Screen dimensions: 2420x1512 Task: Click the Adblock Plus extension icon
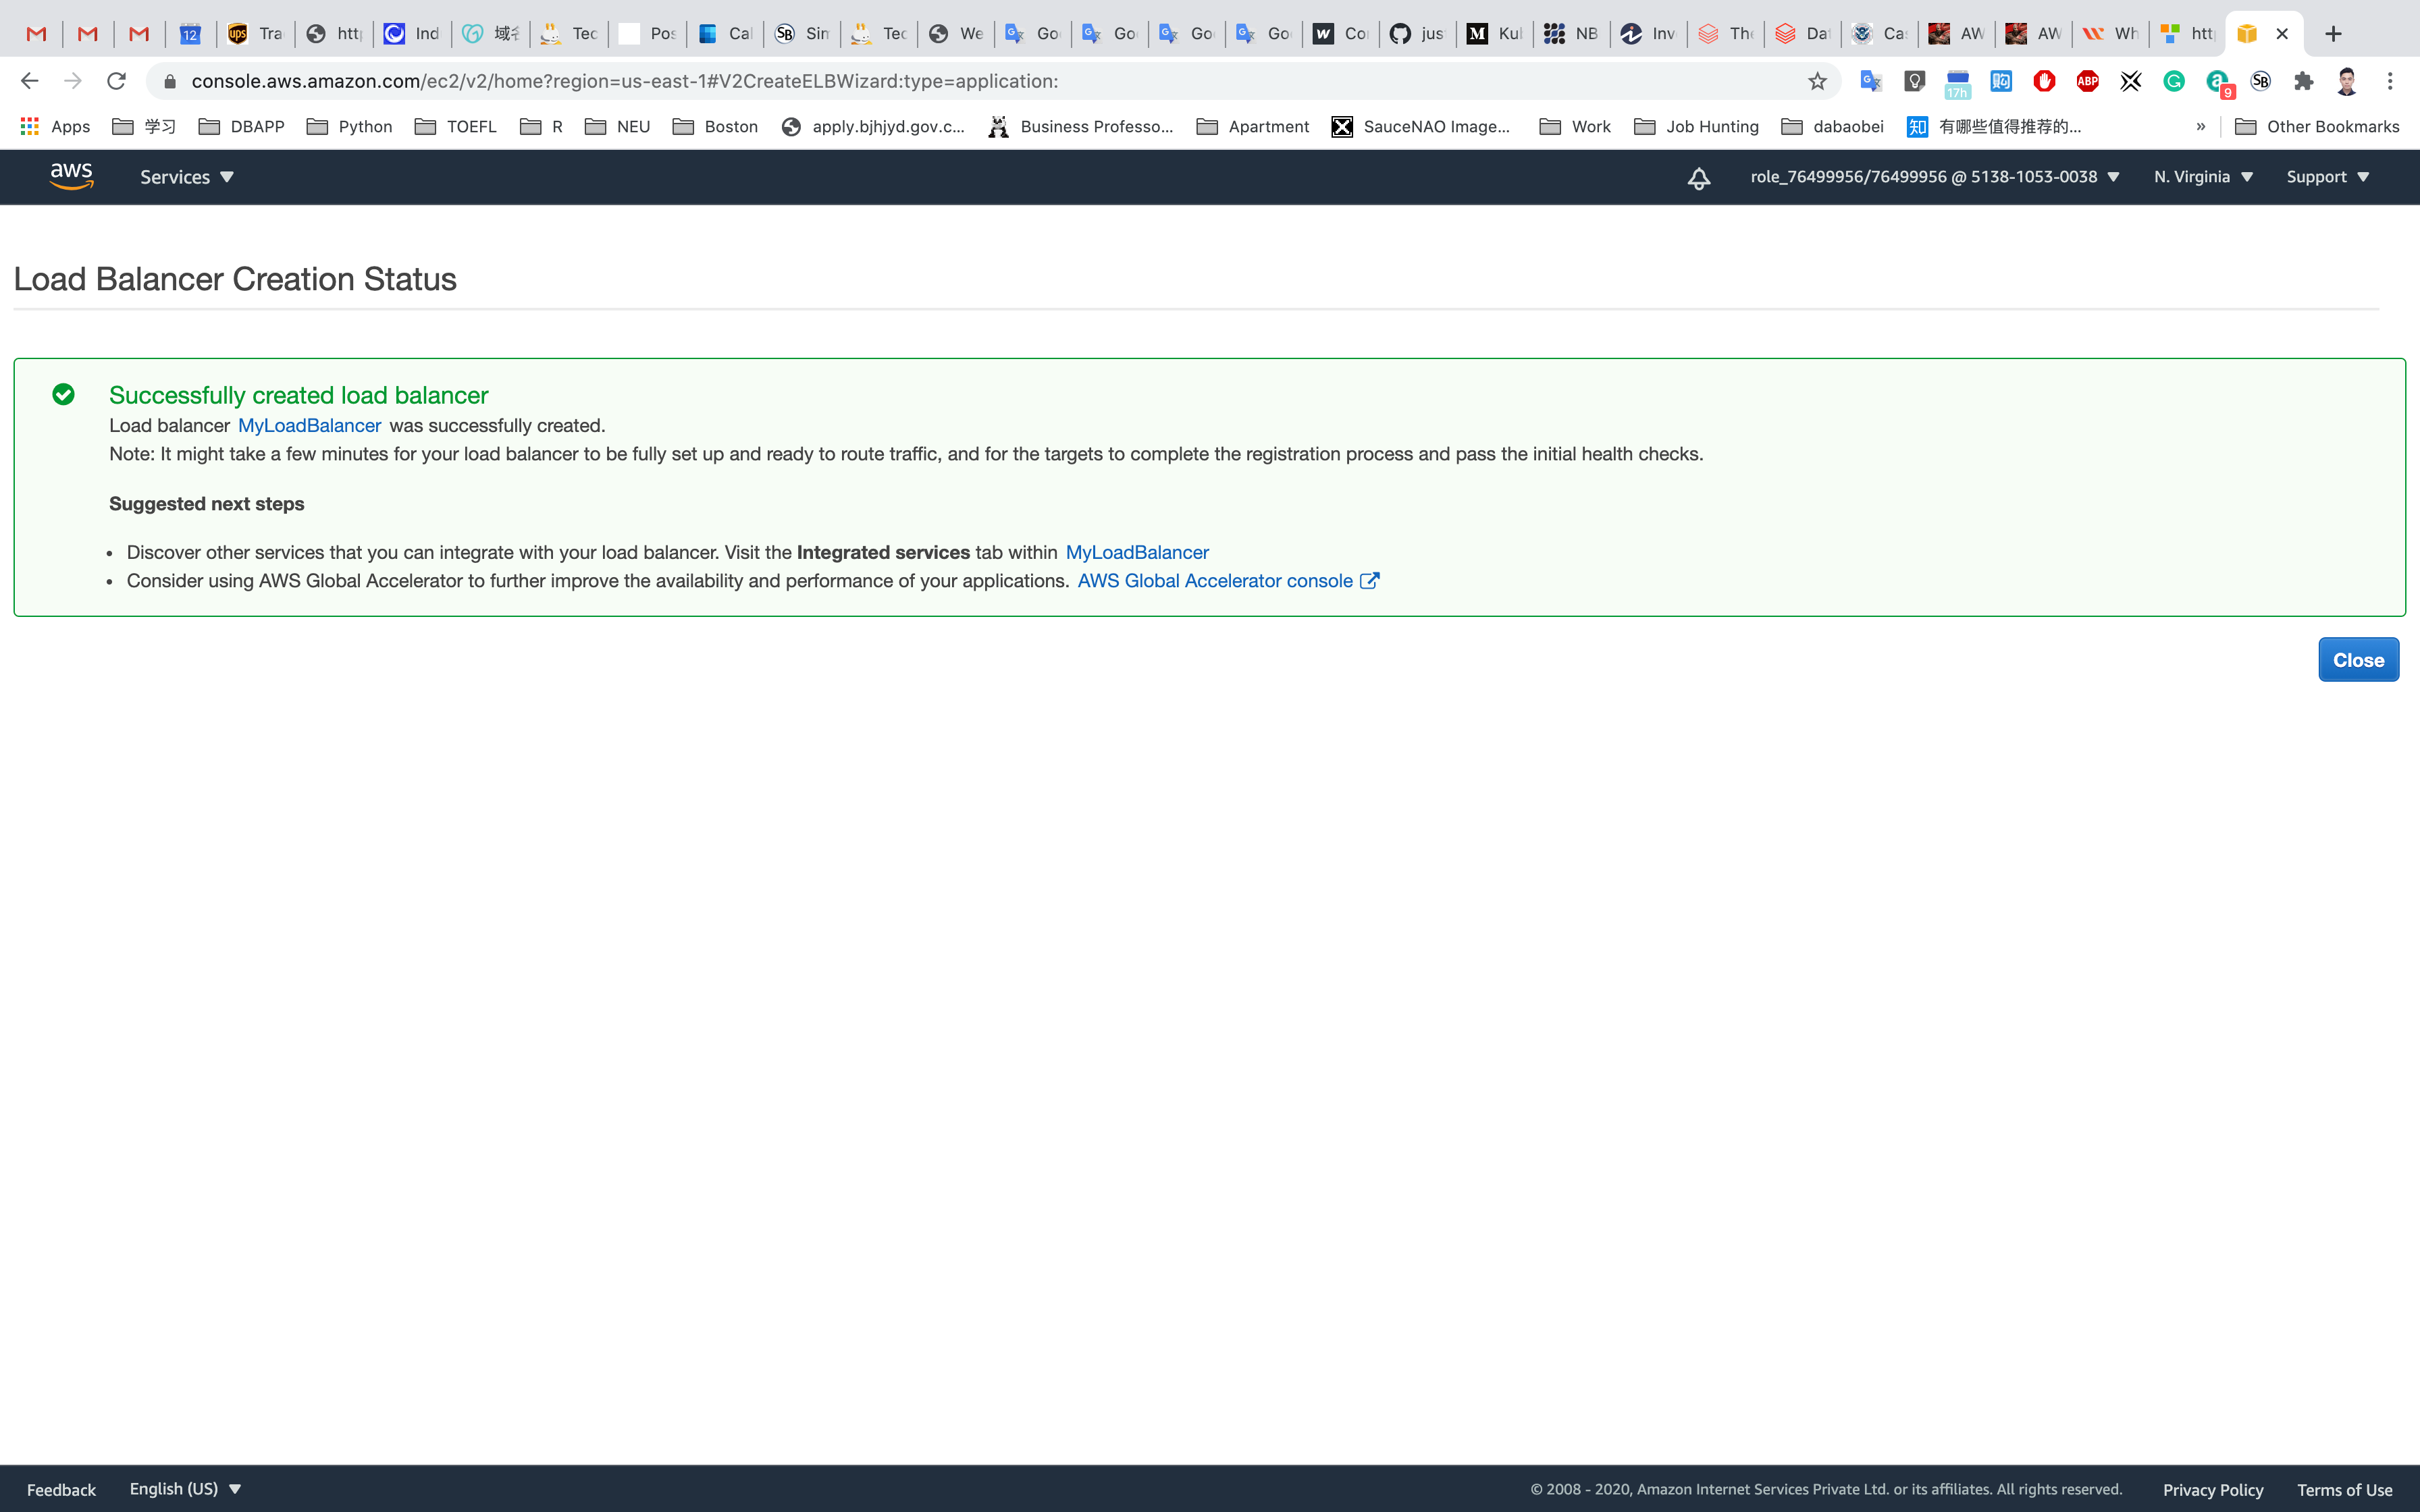[x=2087, y=81]
